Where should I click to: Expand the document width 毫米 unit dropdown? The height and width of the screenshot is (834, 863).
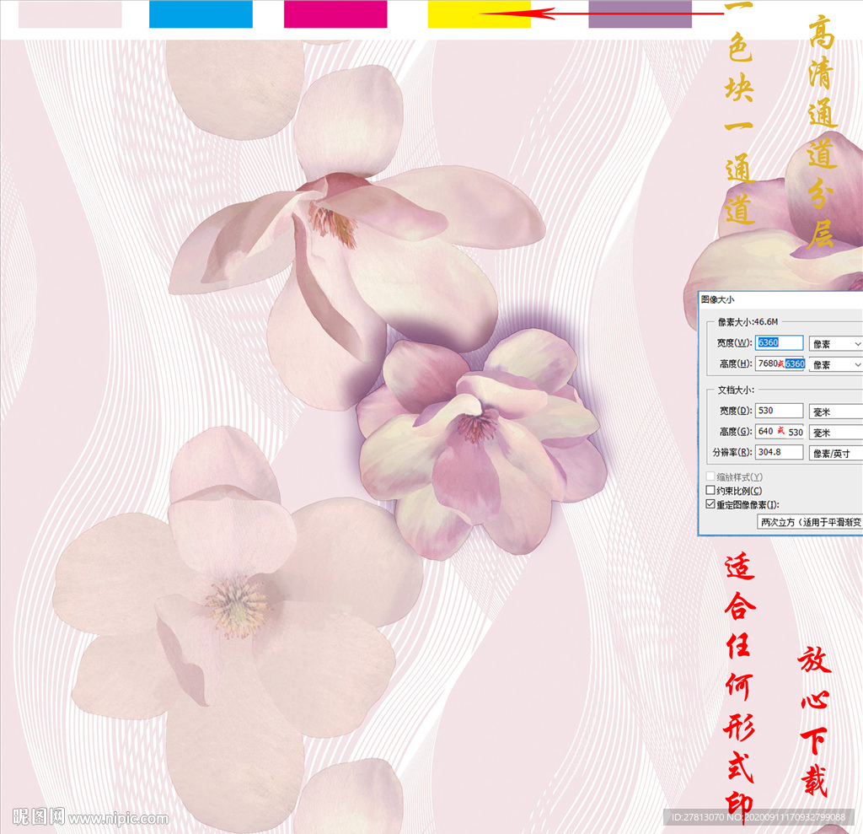(835, 411)
